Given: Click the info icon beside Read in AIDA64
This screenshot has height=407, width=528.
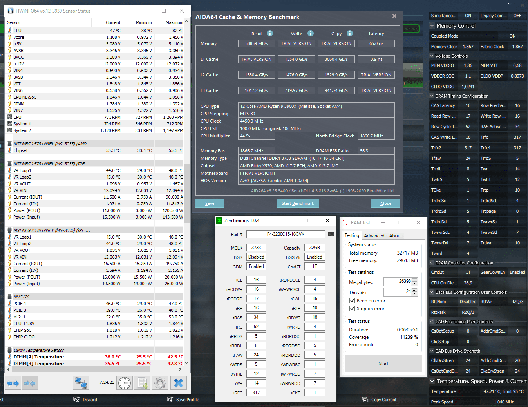Looking at the screenshot, I should tap(270, 33).
